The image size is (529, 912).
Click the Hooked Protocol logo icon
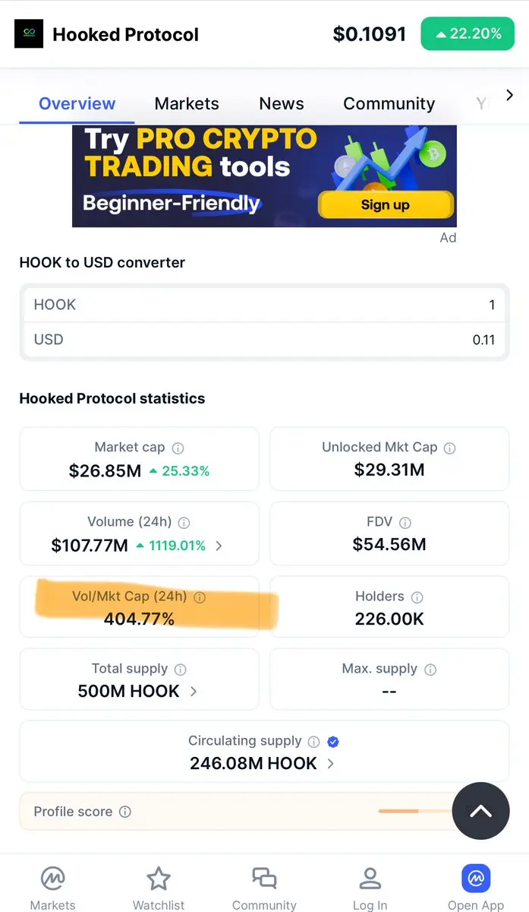click(29, 34)
